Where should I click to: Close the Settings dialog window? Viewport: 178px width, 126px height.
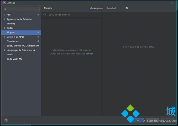[172, 3]
